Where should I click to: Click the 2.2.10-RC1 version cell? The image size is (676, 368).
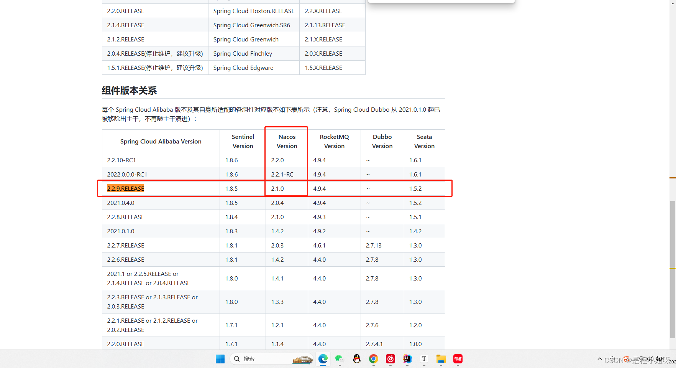click(x=161, y=160)
